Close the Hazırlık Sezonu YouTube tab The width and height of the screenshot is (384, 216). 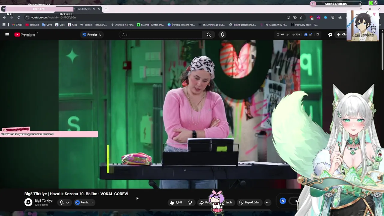click(x=99, y=9)
